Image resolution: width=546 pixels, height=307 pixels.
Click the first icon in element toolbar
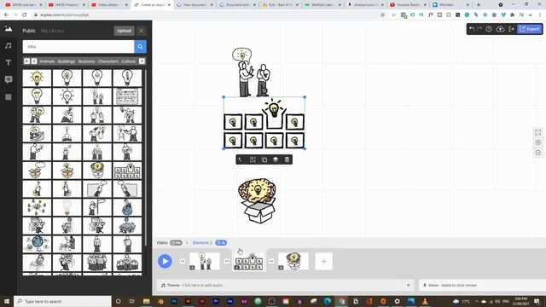click(x=241, y=159)
